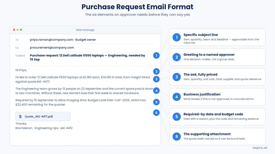Viewport: 275px width, 154px height.
Task: Open the Quote_INS-4471.pdf attachment chip
Action: coord(43,117)
